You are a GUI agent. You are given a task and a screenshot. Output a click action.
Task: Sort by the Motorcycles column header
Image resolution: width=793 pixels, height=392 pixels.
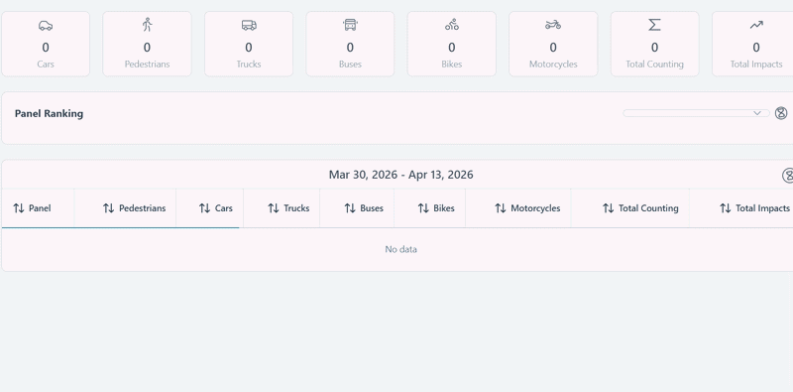tap(527, 208)
